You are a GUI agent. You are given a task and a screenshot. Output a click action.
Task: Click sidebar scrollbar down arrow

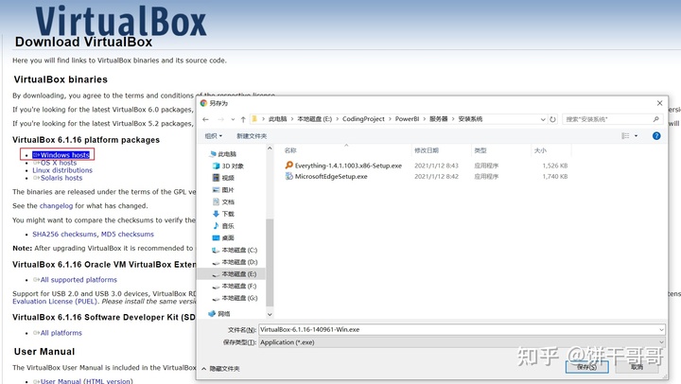point(270,314)
